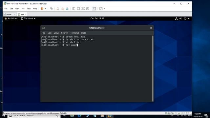The width and height of the screenshot is (210, 118).
Task: Click the 'ln abc1.txt abc2.txt' command line
Action: [x=67, y=39]
